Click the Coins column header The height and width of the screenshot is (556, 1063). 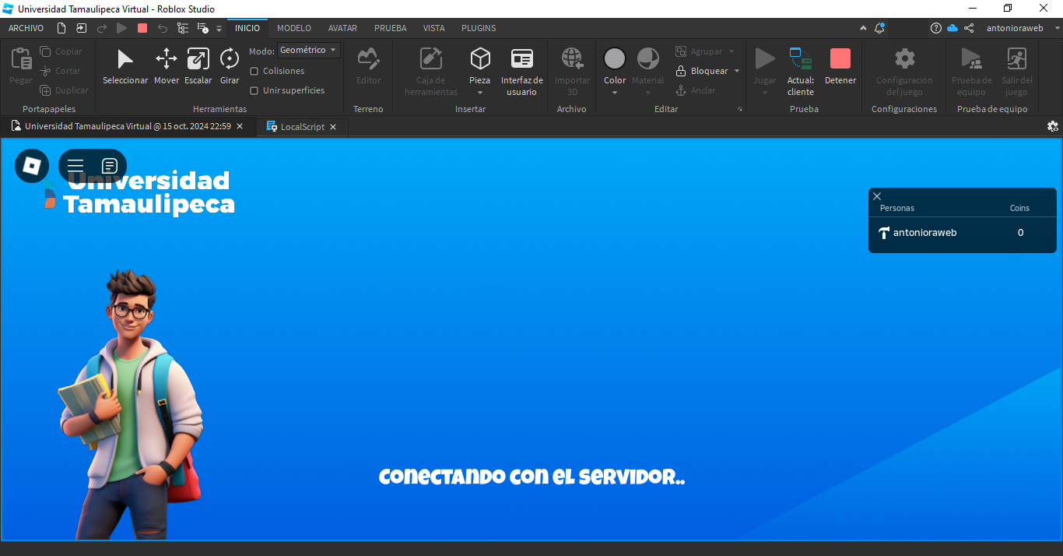click(1019, 208)
